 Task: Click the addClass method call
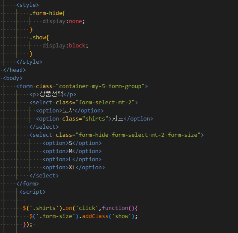pyautogui.click(x=95, y=216)
